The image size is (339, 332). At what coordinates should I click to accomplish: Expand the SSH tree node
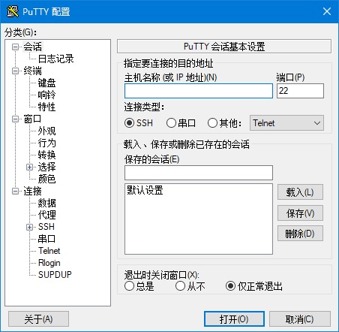click(x=29, y=227)
